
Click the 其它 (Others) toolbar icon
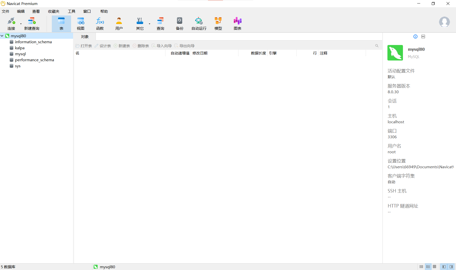pos(140,24)
